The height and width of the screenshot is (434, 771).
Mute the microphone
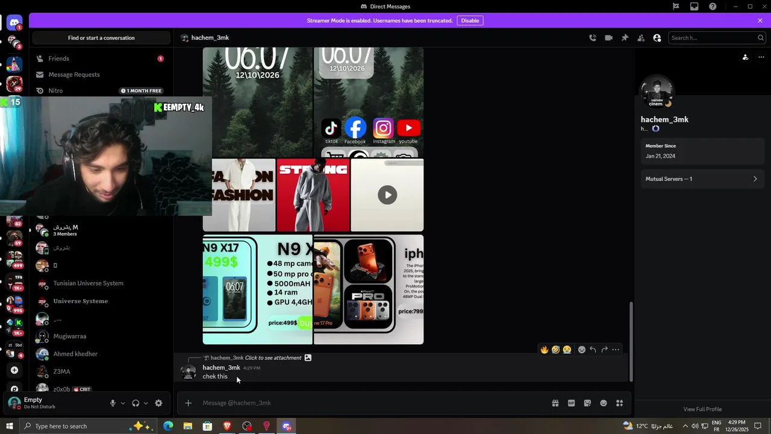113,403
